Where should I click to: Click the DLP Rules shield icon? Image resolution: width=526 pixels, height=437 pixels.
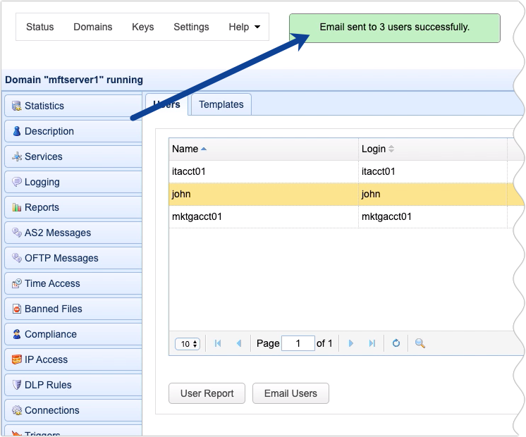[16, 385]
